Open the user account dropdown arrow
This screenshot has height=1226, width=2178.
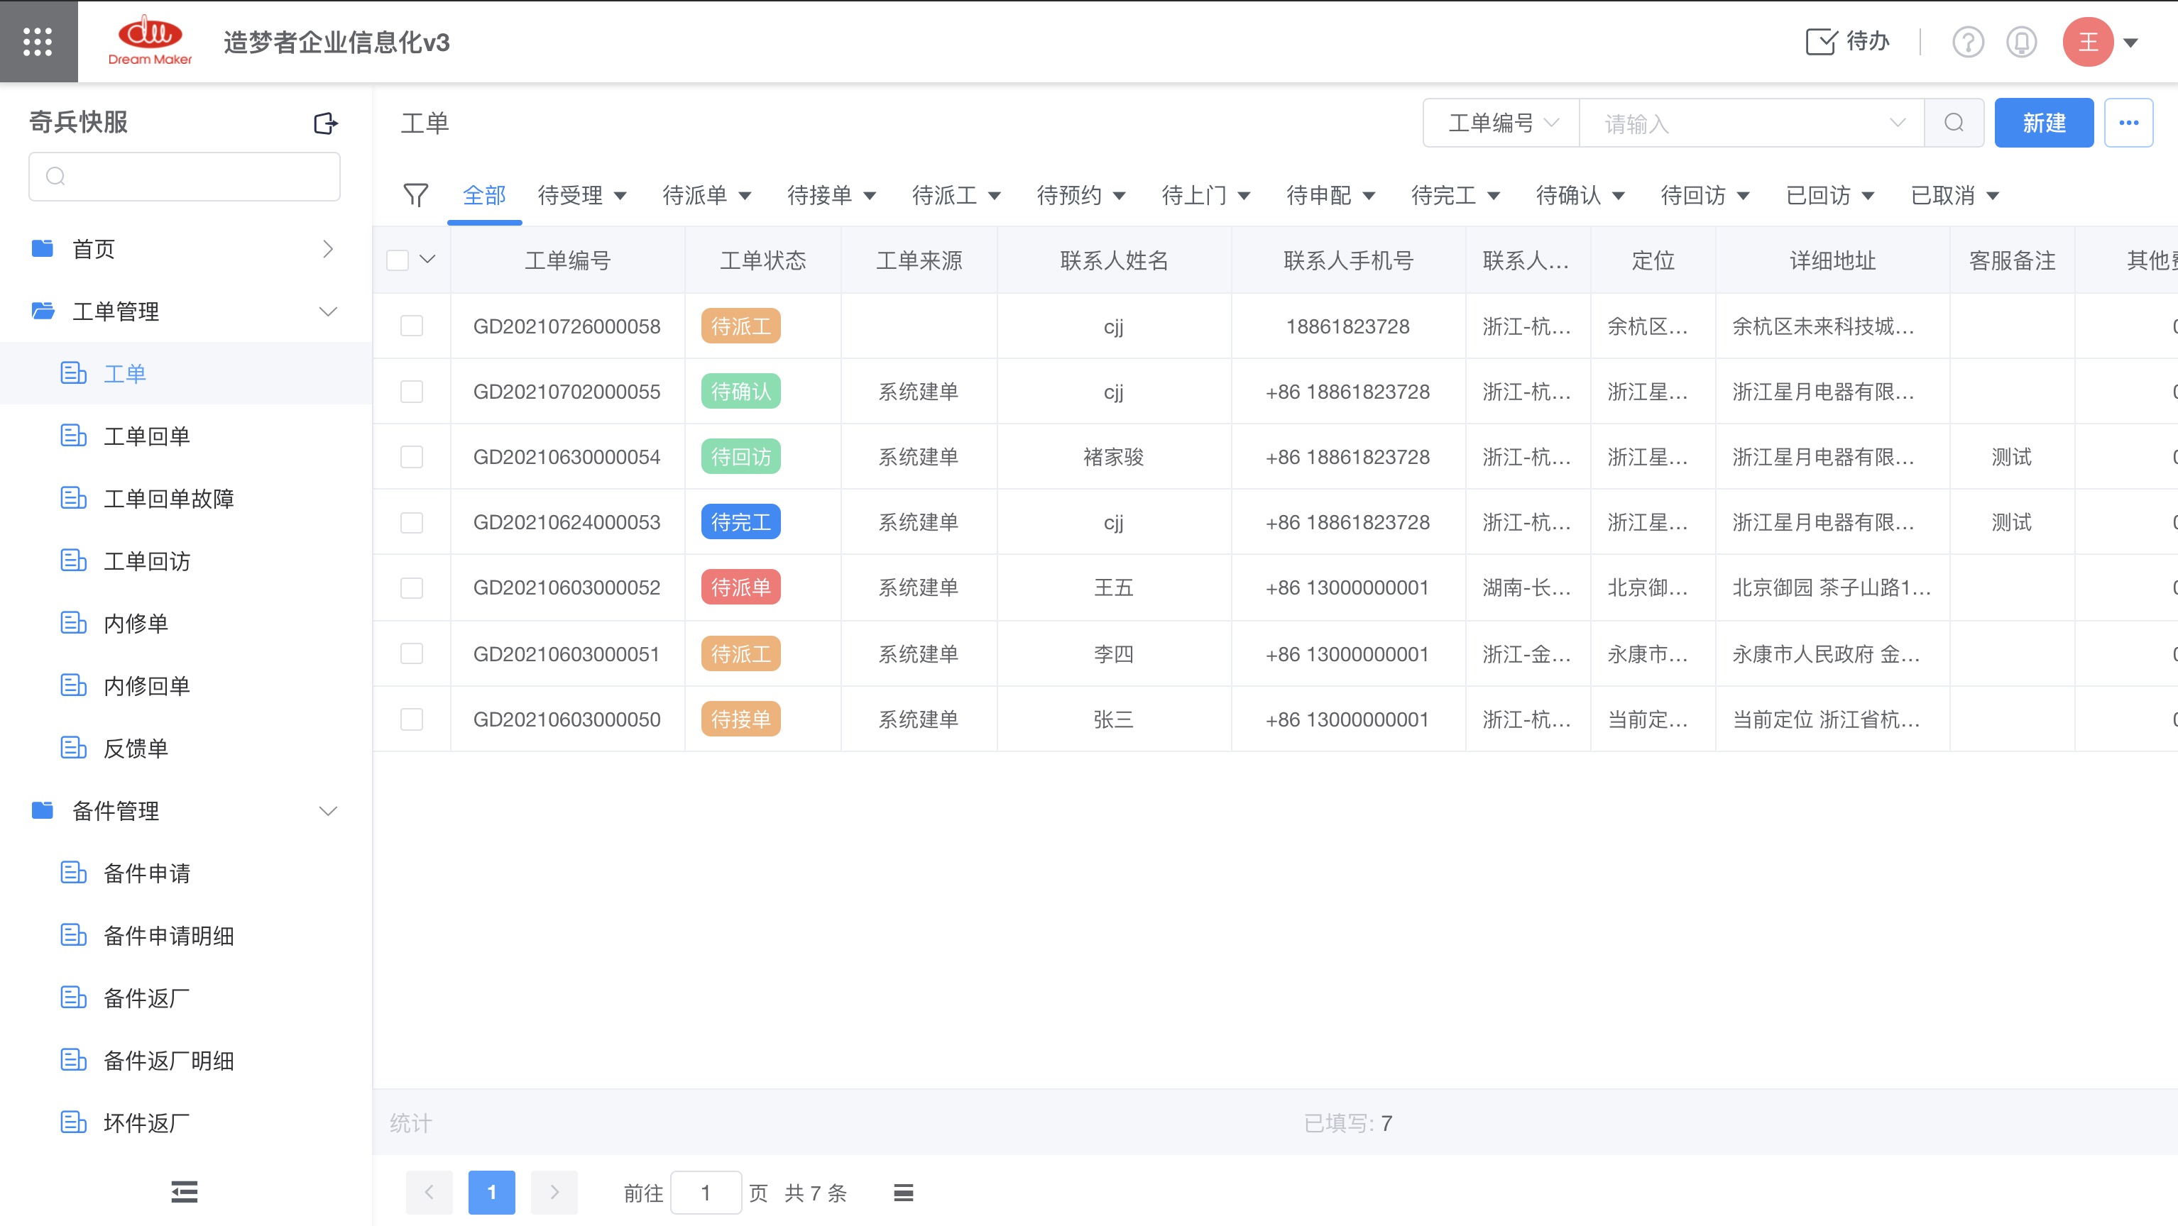[2130, 43]
